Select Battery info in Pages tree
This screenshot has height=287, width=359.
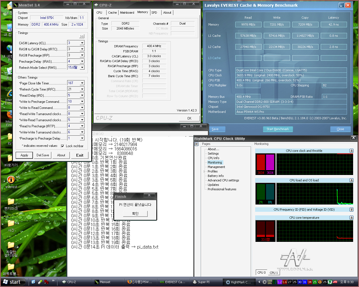[x=216, y=176]
